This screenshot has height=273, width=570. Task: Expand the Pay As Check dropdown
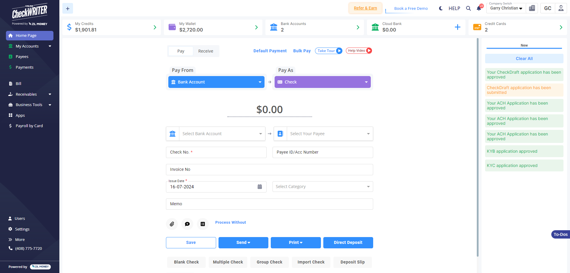point(323,82)
